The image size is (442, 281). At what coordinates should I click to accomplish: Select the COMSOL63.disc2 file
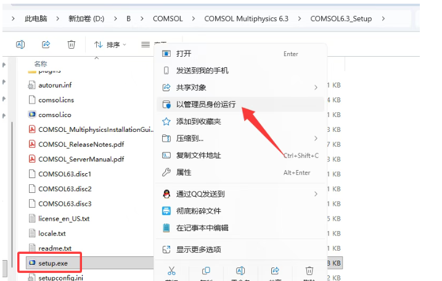(65, 189)
